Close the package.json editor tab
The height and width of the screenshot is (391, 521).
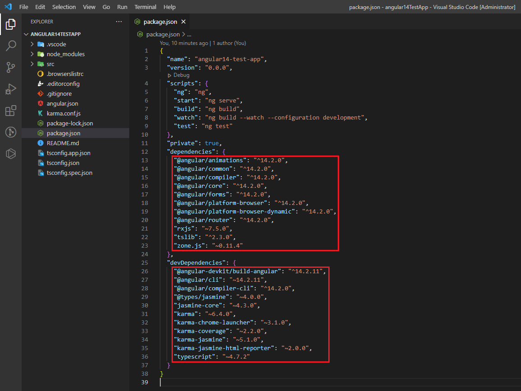(x=183, y=22)
